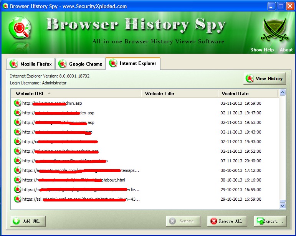Sort by Visited Date column header

click(248, 94)
